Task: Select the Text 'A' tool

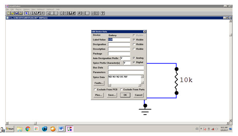Action: 34,13
